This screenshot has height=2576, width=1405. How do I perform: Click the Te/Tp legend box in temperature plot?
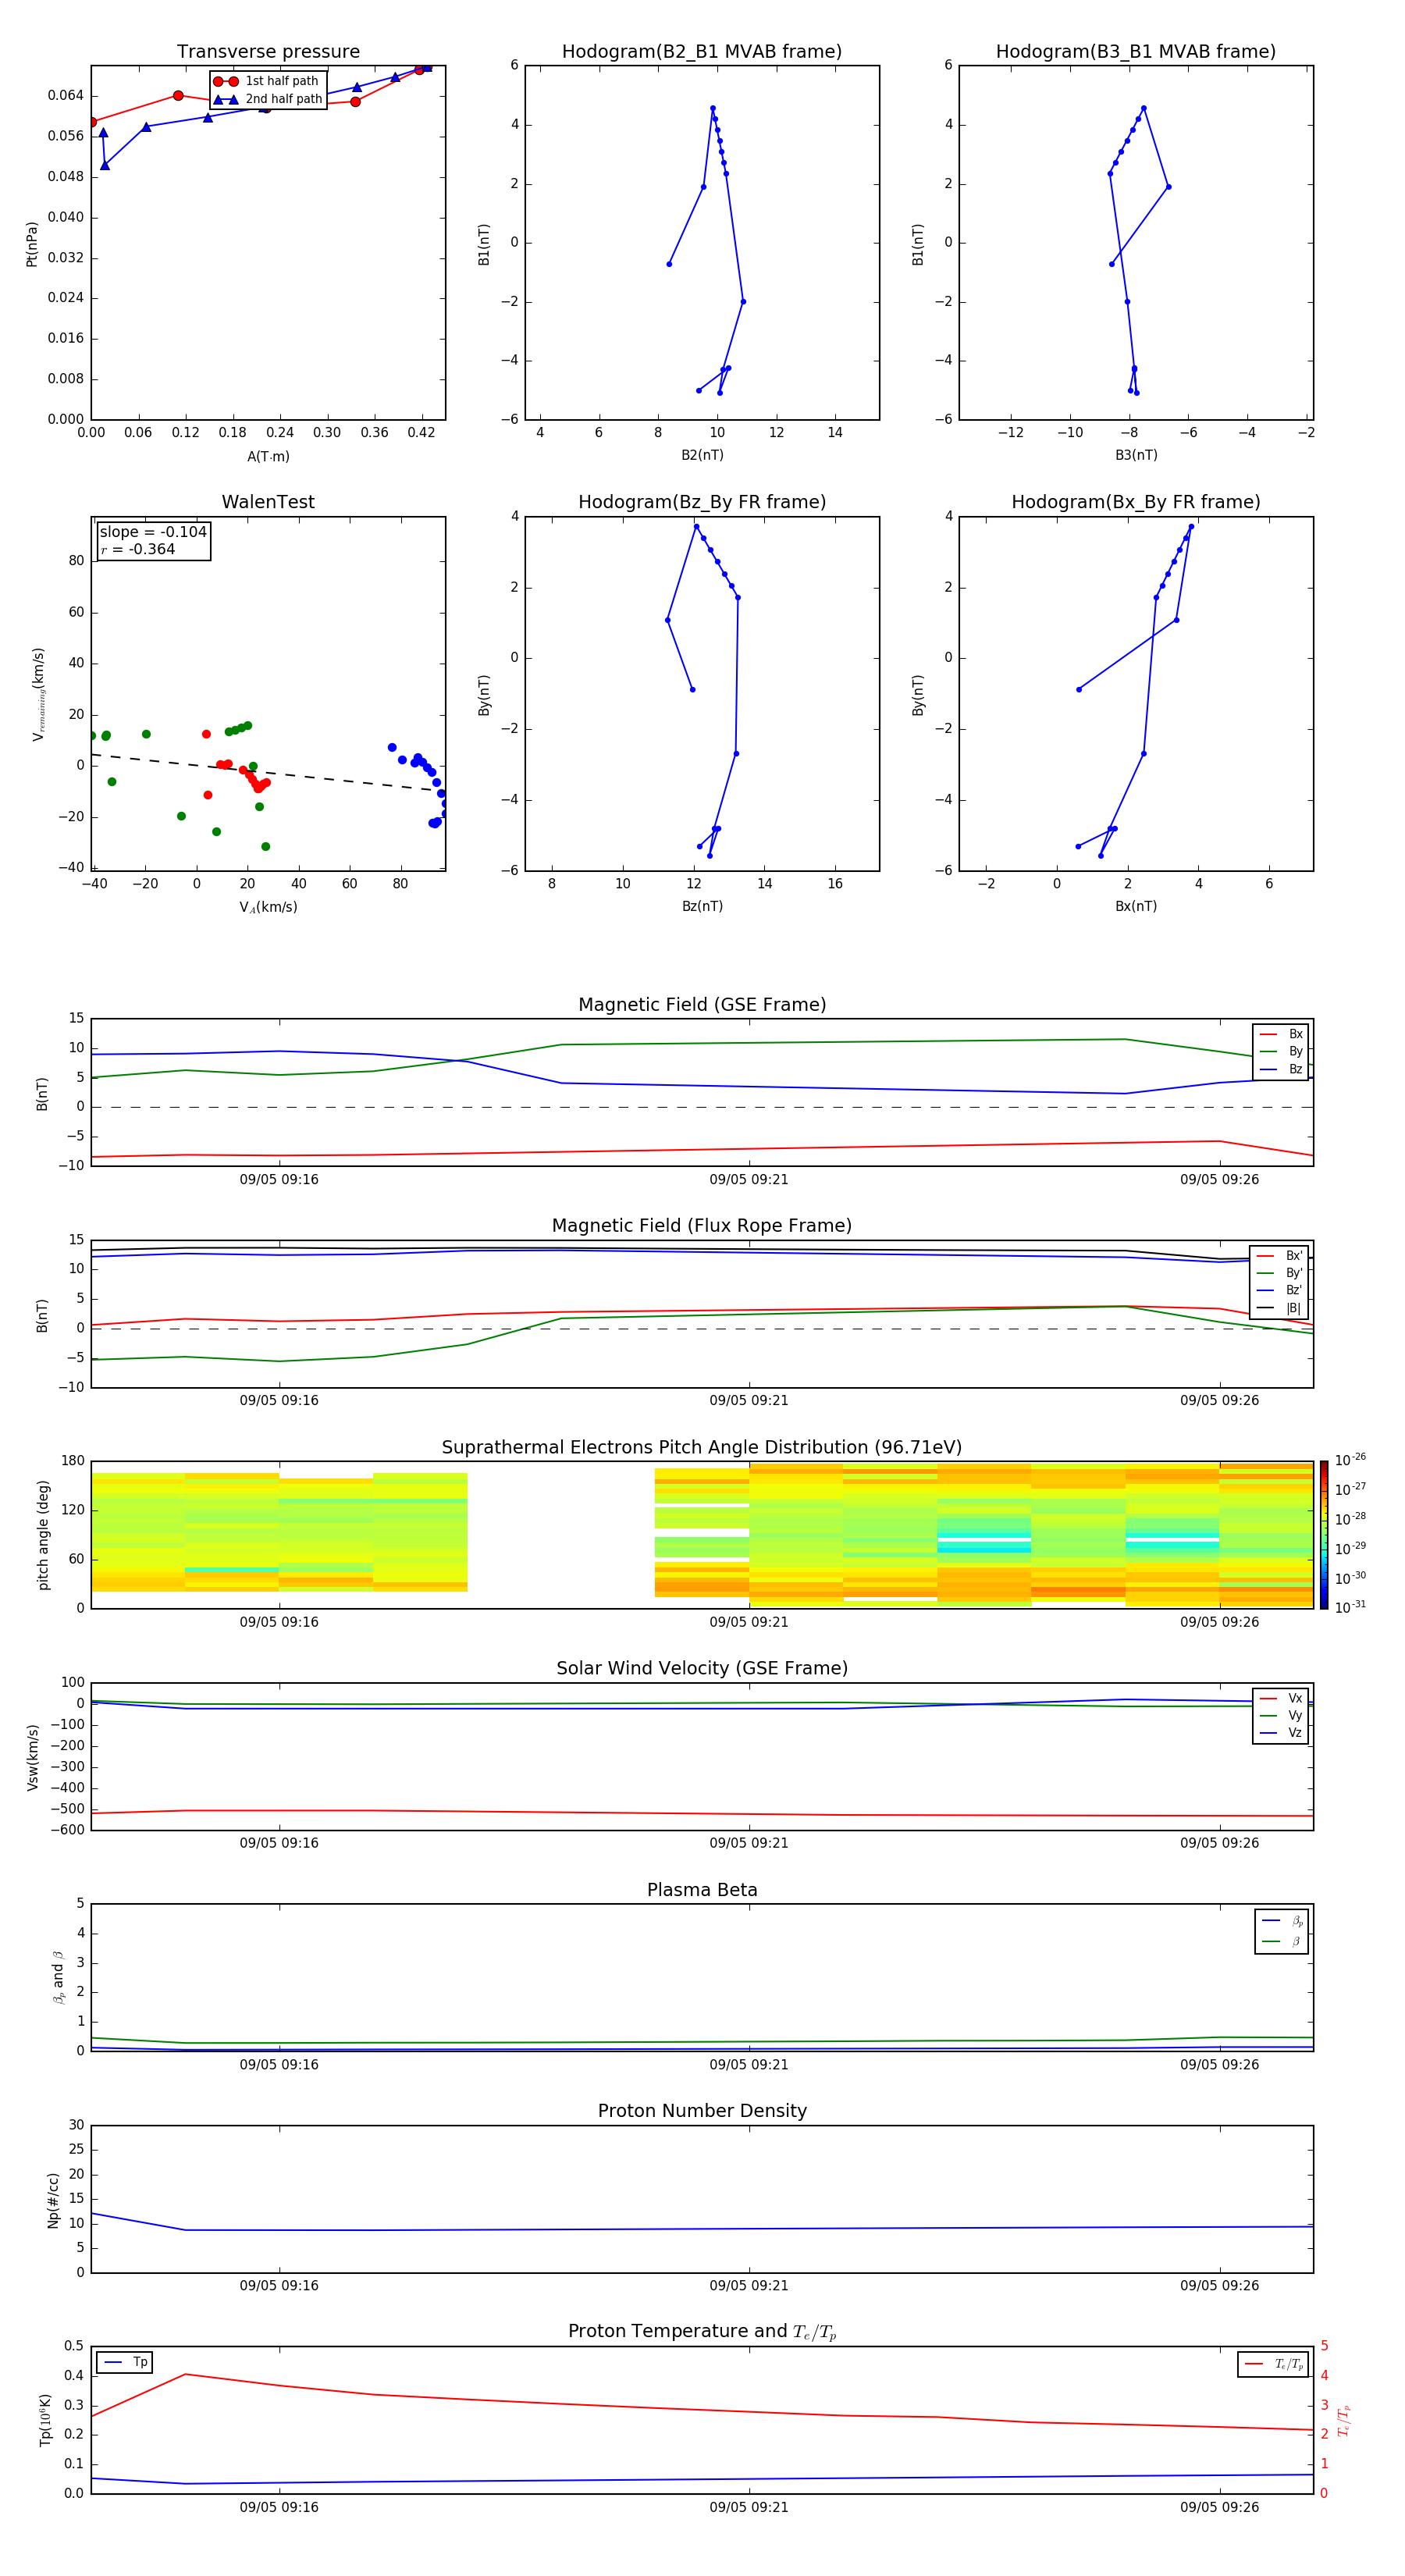coord(1273,2364)
